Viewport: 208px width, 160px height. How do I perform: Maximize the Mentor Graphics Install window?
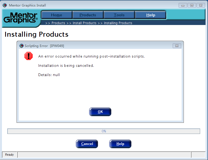tap(192, 5)
